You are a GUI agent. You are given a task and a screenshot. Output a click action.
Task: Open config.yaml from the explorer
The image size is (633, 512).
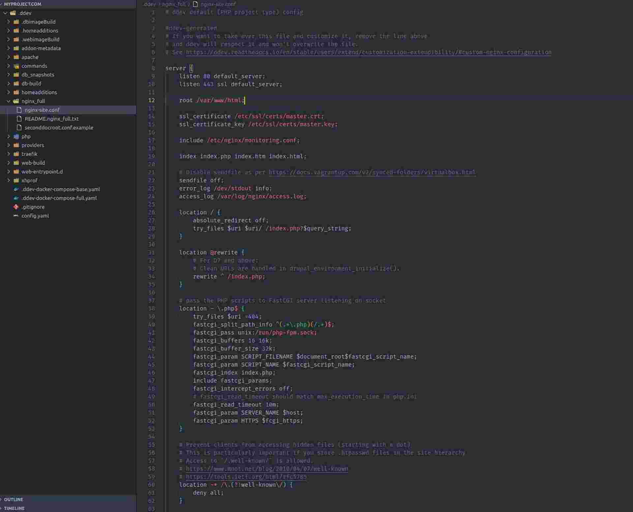point(68,216)
